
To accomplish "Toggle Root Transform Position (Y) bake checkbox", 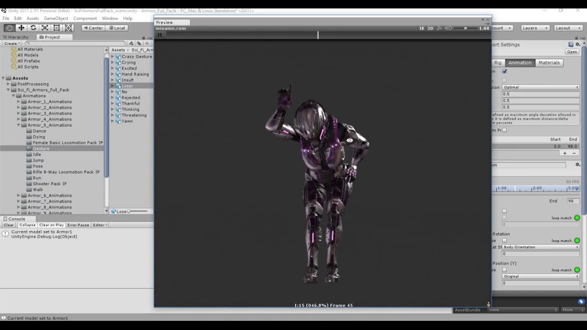I will point(504,270).
